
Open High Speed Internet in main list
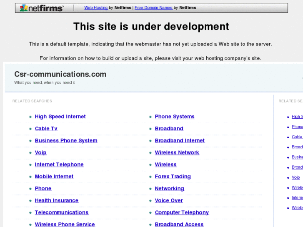60,117
